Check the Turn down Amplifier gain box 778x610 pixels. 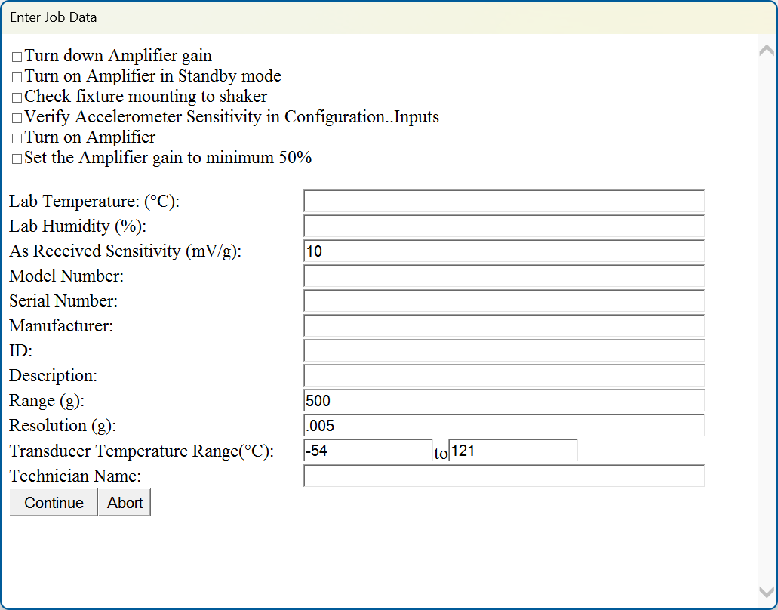(17, 57)
